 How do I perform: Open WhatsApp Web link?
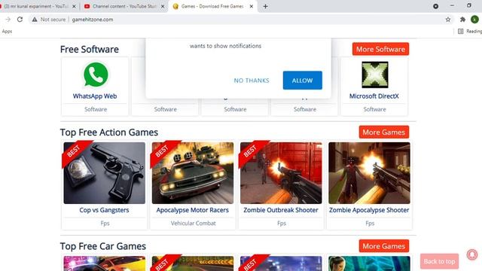(95, 96)
